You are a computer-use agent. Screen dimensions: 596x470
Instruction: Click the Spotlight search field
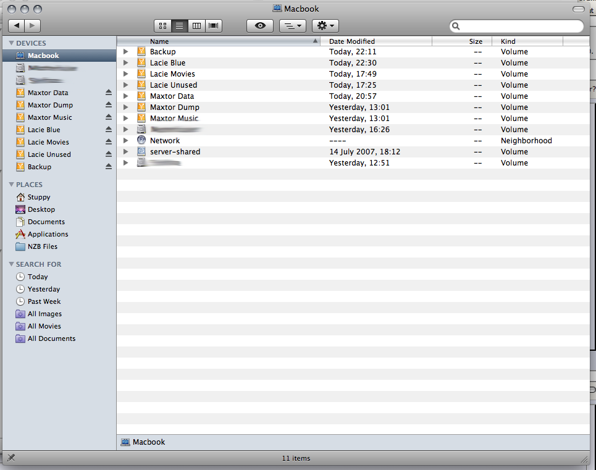point(516,26)
